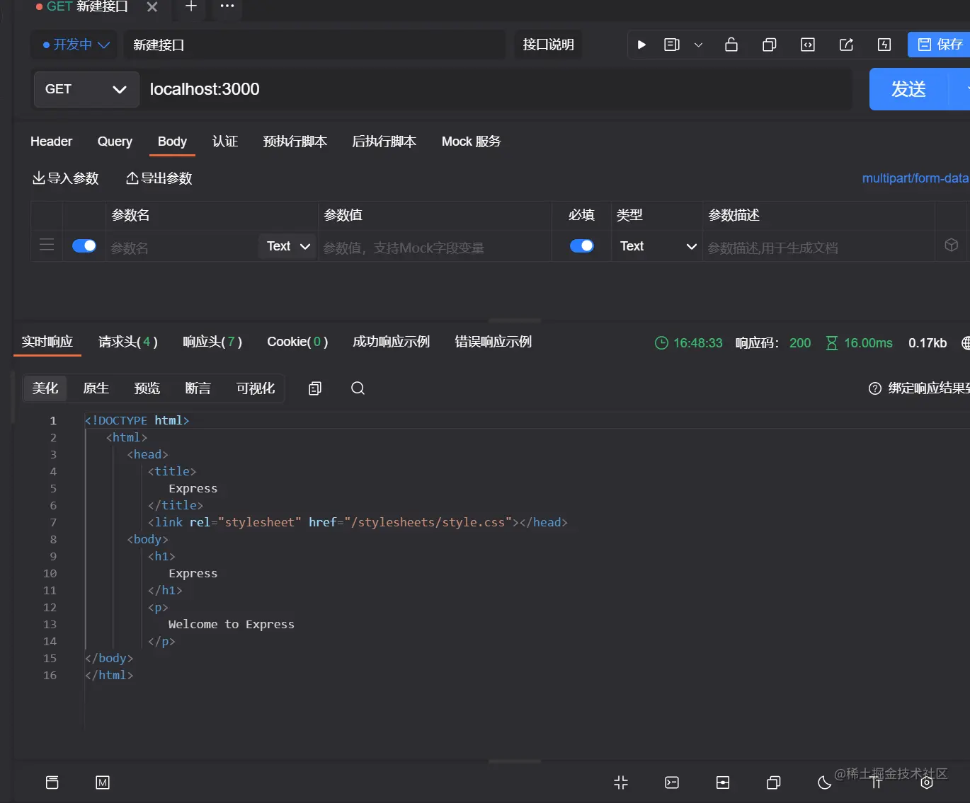Switch to the Query tab

pyautogui.click(x=115, y=141)
